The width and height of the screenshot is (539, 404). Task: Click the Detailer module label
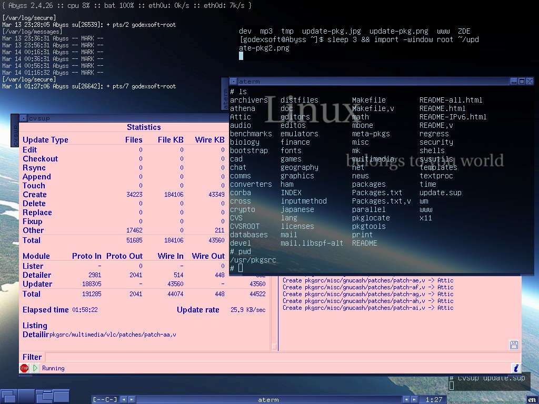37,275
